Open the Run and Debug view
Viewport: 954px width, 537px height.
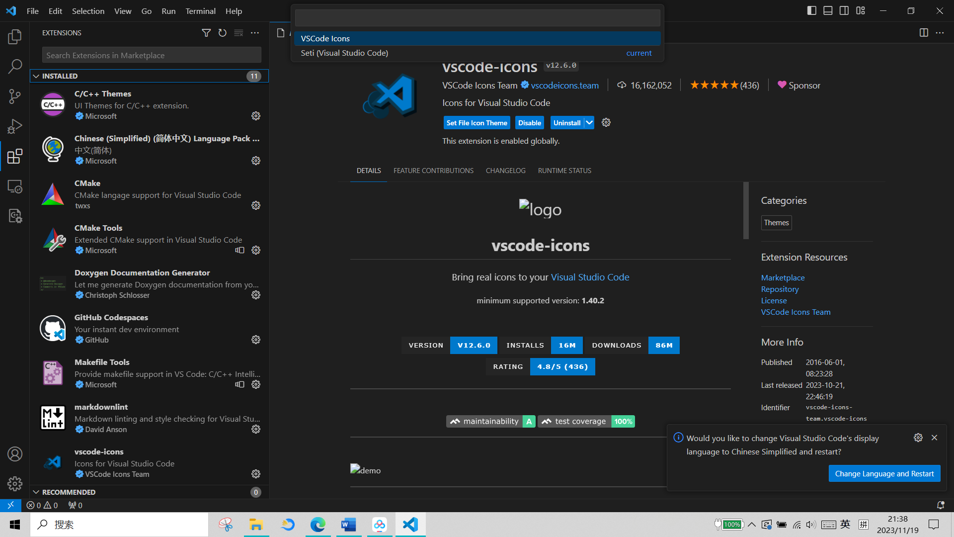tap(15, 126)
